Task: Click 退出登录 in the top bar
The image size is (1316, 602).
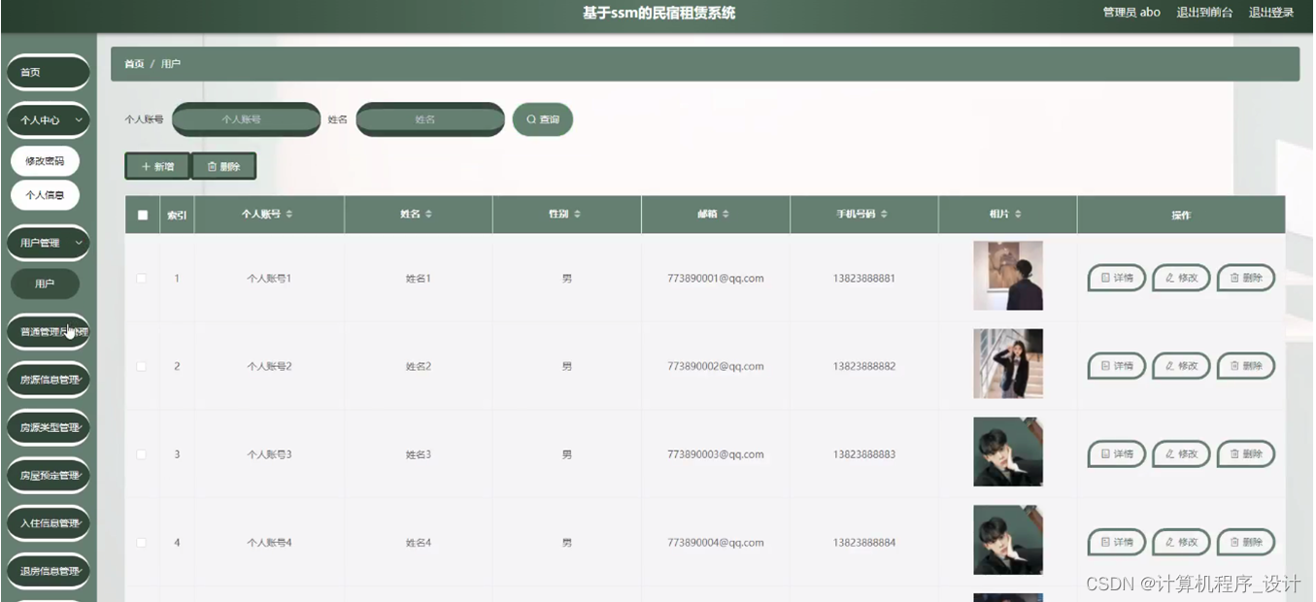Action: (x=1271, y=13)
